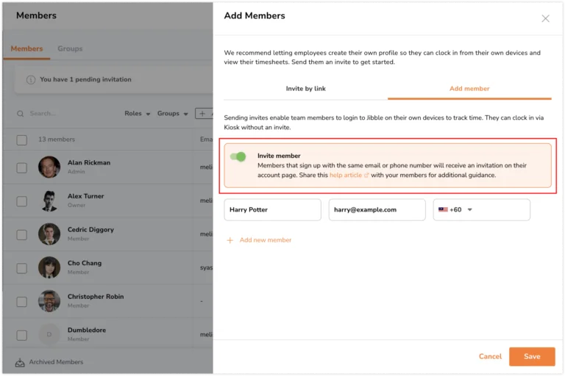Open the Roles filter dropdown
Image resolution: width=565 pixels, height=376 pixels.
coord(138,113)
